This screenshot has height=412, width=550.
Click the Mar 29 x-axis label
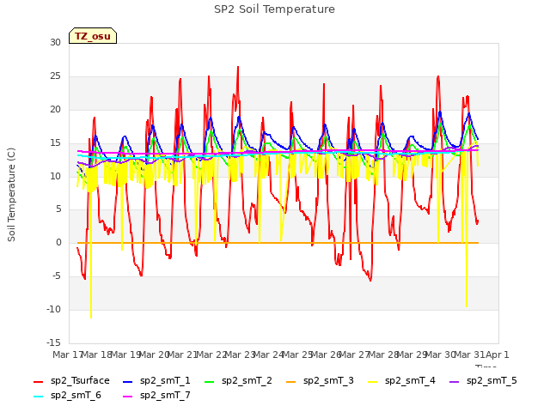click(x=412, y=354)
